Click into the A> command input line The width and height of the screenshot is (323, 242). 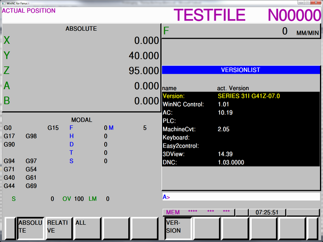tap(241, 197)
